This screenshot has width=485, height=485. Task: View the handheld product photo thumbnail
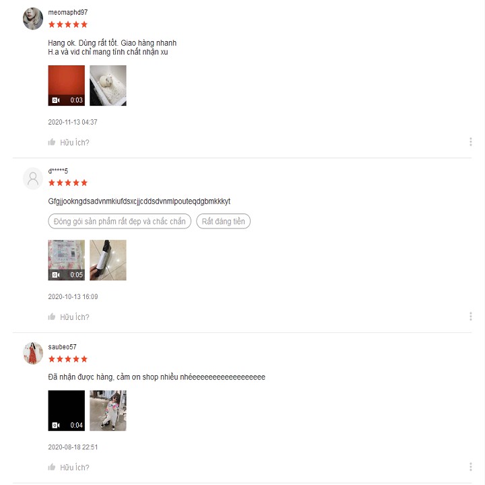108,260
